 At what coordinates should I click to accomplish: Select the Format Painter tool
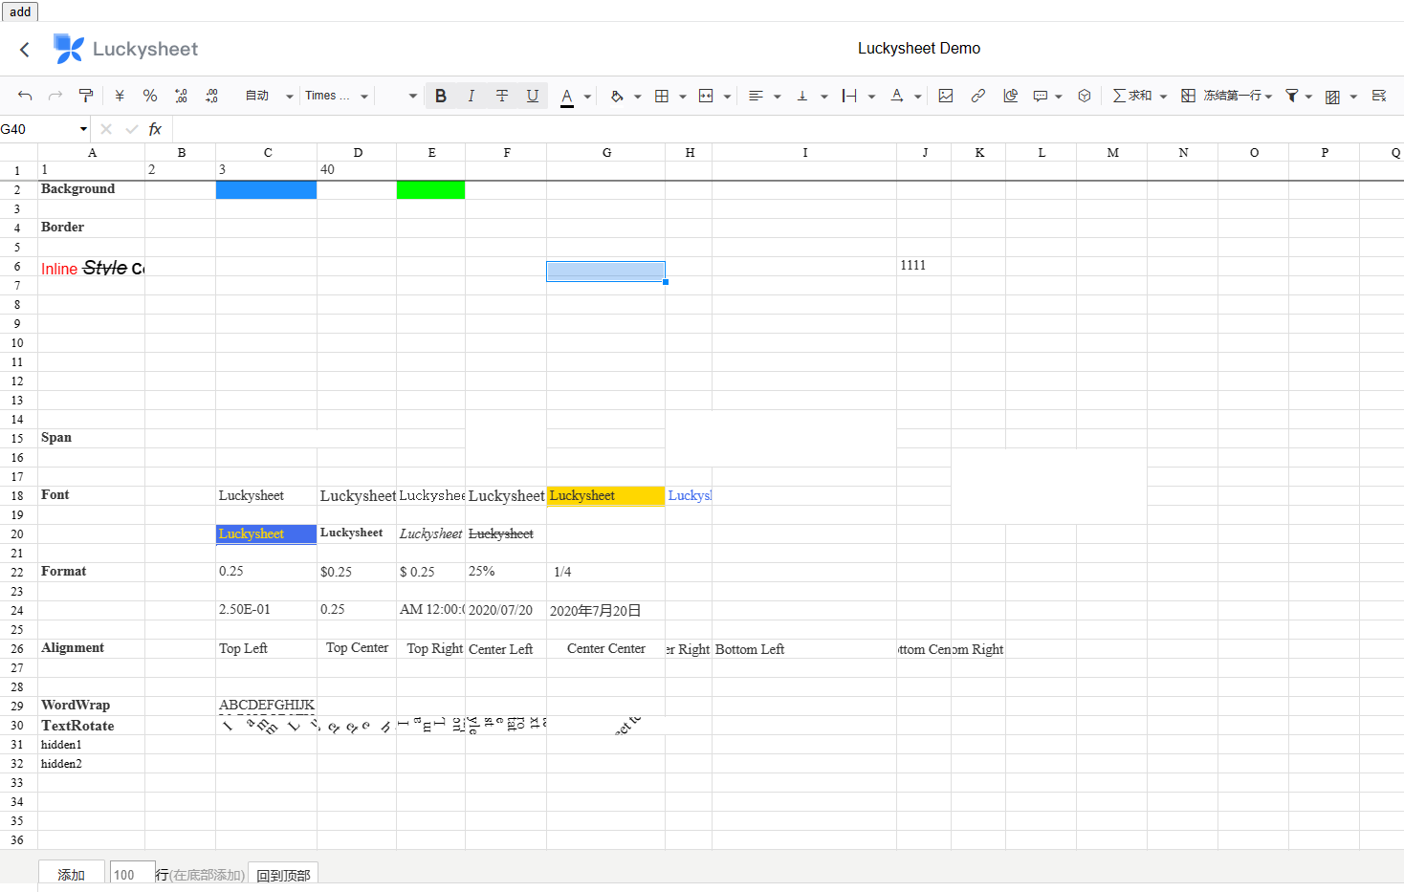tap(85, 96)
